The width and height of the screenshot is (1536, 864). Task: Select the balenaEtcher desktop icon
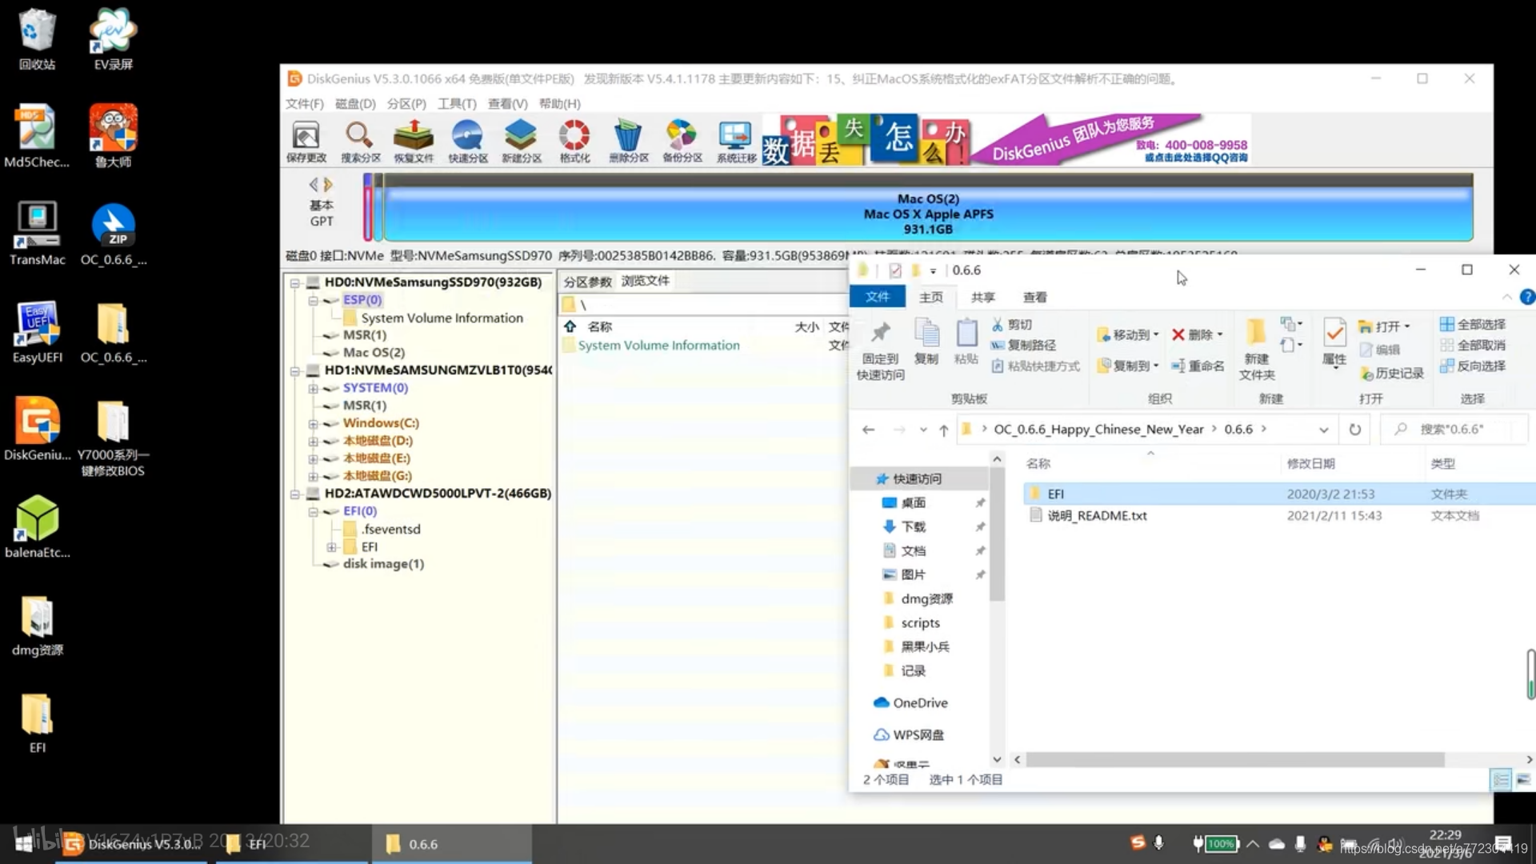click(x=37, y=526)
